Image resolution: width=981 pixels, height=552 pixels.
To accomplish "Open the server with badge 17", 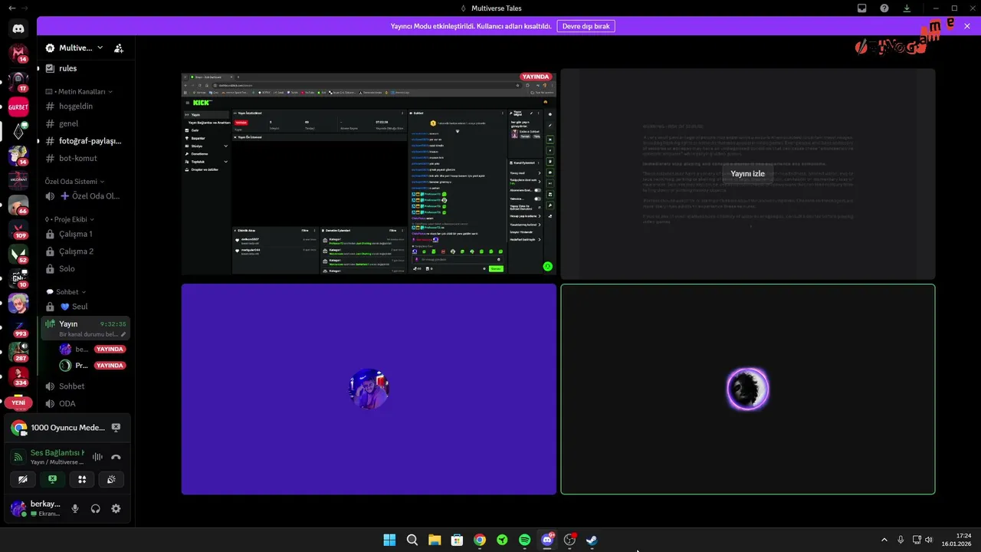I will pyautogui.click(x=18, y=80).
